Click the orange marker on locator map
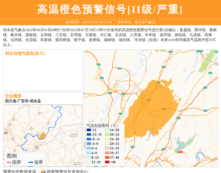The image size is (221, 173). (x=42, y=136)
